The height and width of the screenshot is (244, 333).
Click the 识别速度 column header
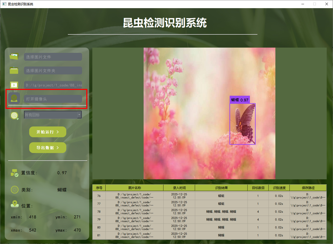[x=279, y=188]
